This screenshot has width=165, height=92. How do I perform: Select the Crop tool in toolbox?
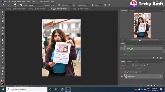(3, 25)
